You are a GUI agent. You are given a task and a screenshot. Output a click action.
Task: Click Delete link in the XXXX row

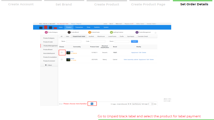(x=151, y=60)
